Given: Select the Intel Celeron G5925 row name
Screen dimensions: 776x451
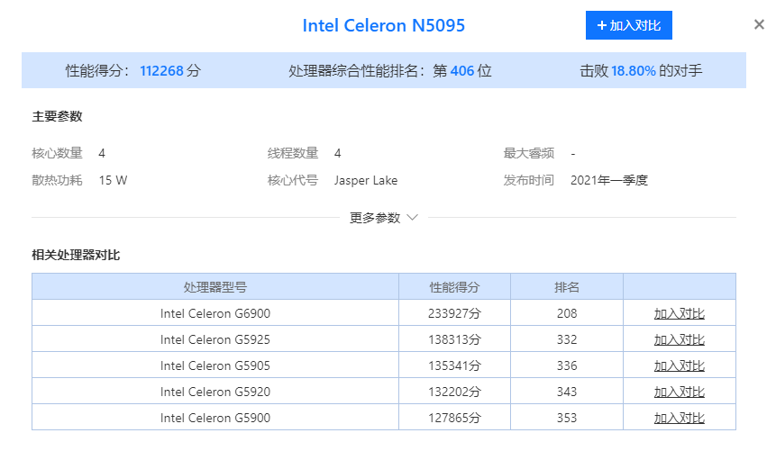Looking at the screenshot, I should (215, 339).
